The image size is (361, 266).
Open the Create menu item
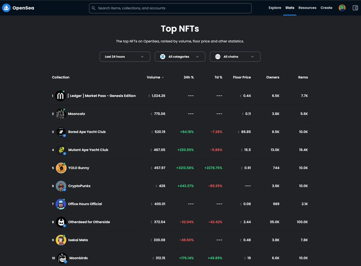(x=326, y=8)
